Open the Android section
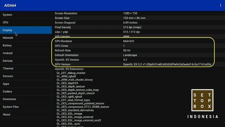The height and width of the screenshot is (127, 225). coord(26,53)
